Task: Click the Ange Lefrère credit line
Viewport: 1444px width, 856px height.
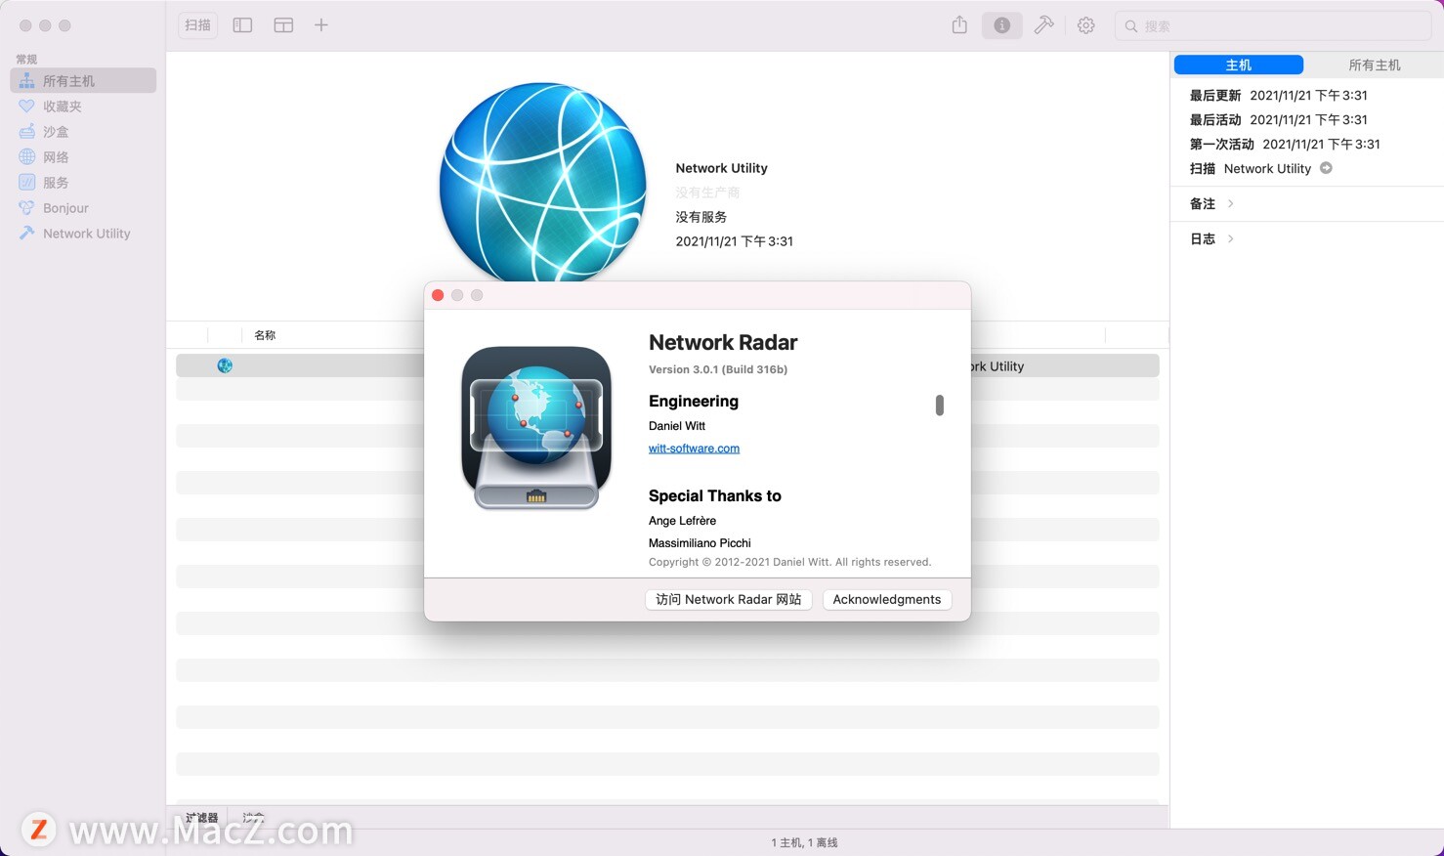Action: 682,521
